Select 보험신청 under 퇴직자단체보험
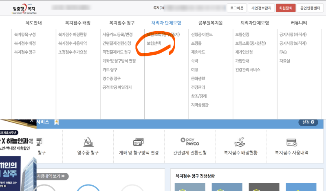This screenshot has height=191, width=326. [242, 34]
